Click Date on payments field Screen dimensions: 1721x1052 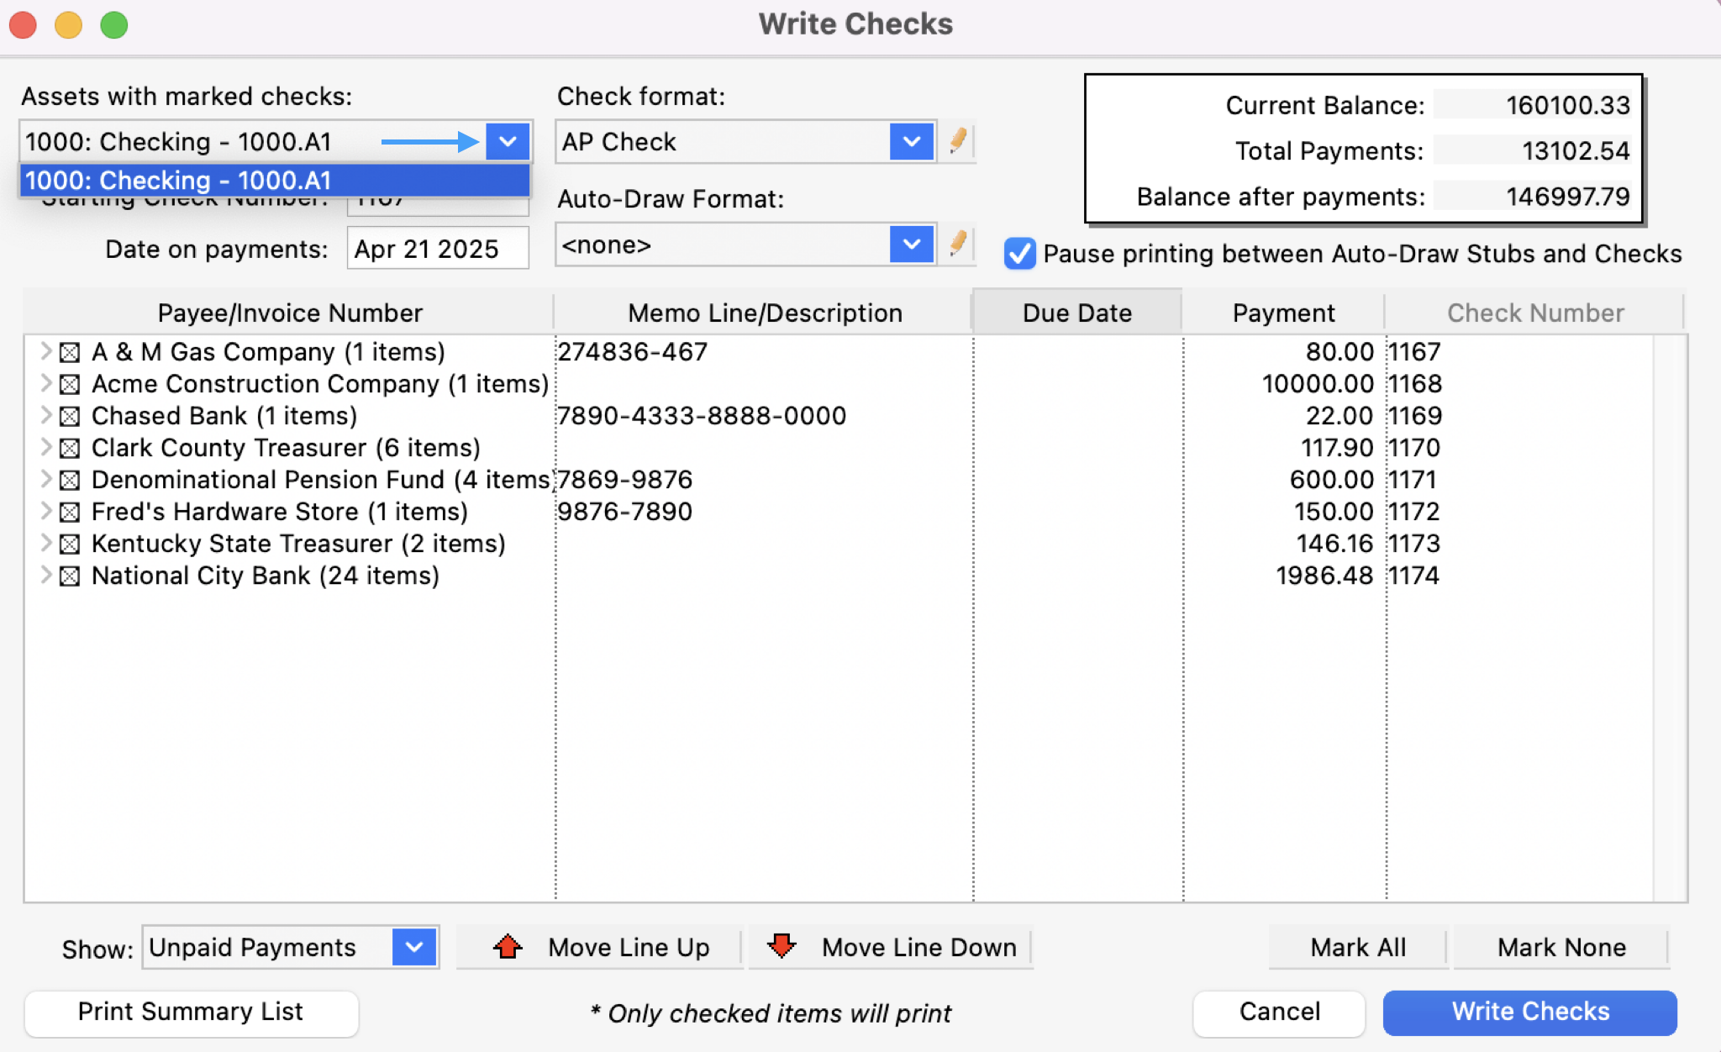[x=437, y=249]
